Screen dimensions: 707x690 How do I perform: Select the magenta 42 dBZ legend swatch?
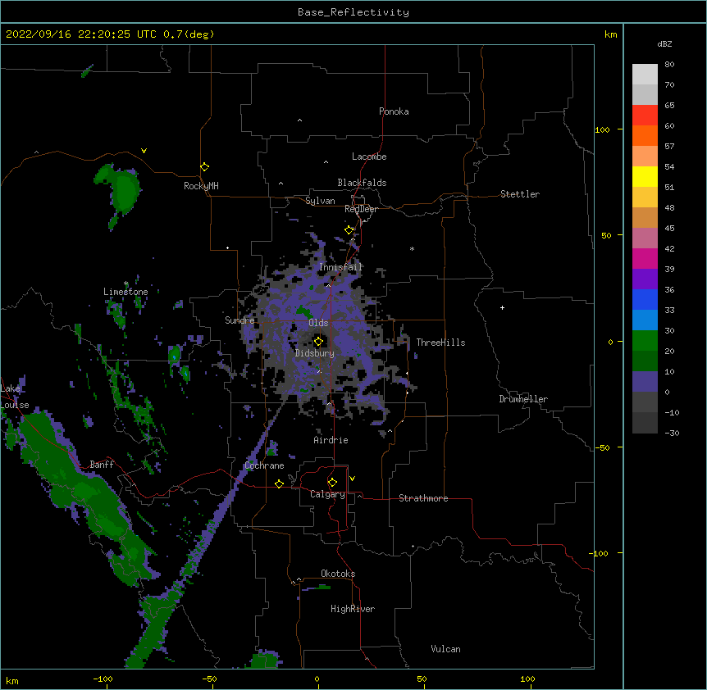[645, 258]
